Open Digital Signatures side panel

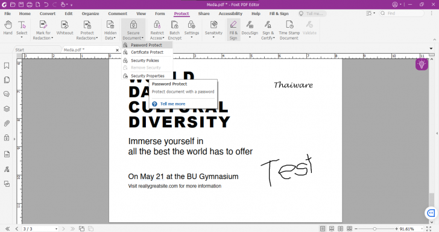click(x=7, y=169)
